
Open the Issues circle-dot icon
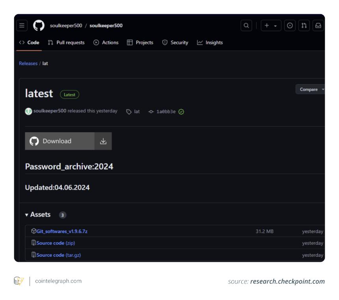tap(290, 26)
